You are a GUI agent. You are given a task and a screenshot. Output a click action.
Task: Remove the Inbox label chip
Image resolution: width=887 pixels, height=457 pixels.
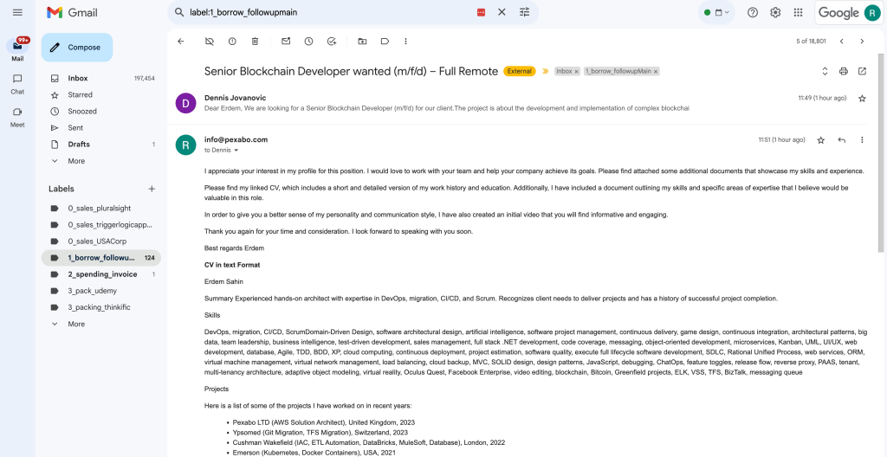pyautogui.click(x=576, y=71)
